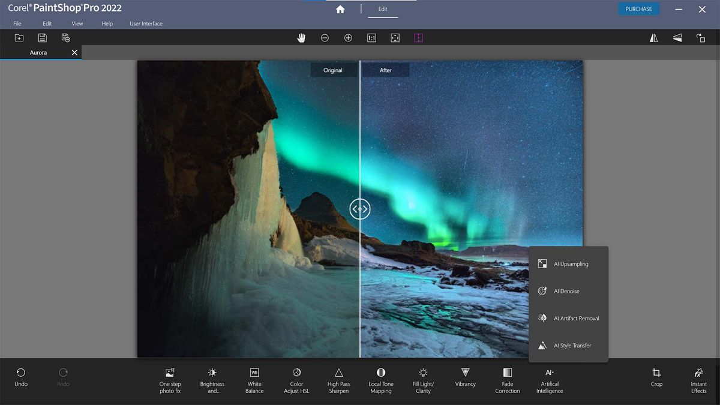Select the Pan tool

click(x=301, y=37)
